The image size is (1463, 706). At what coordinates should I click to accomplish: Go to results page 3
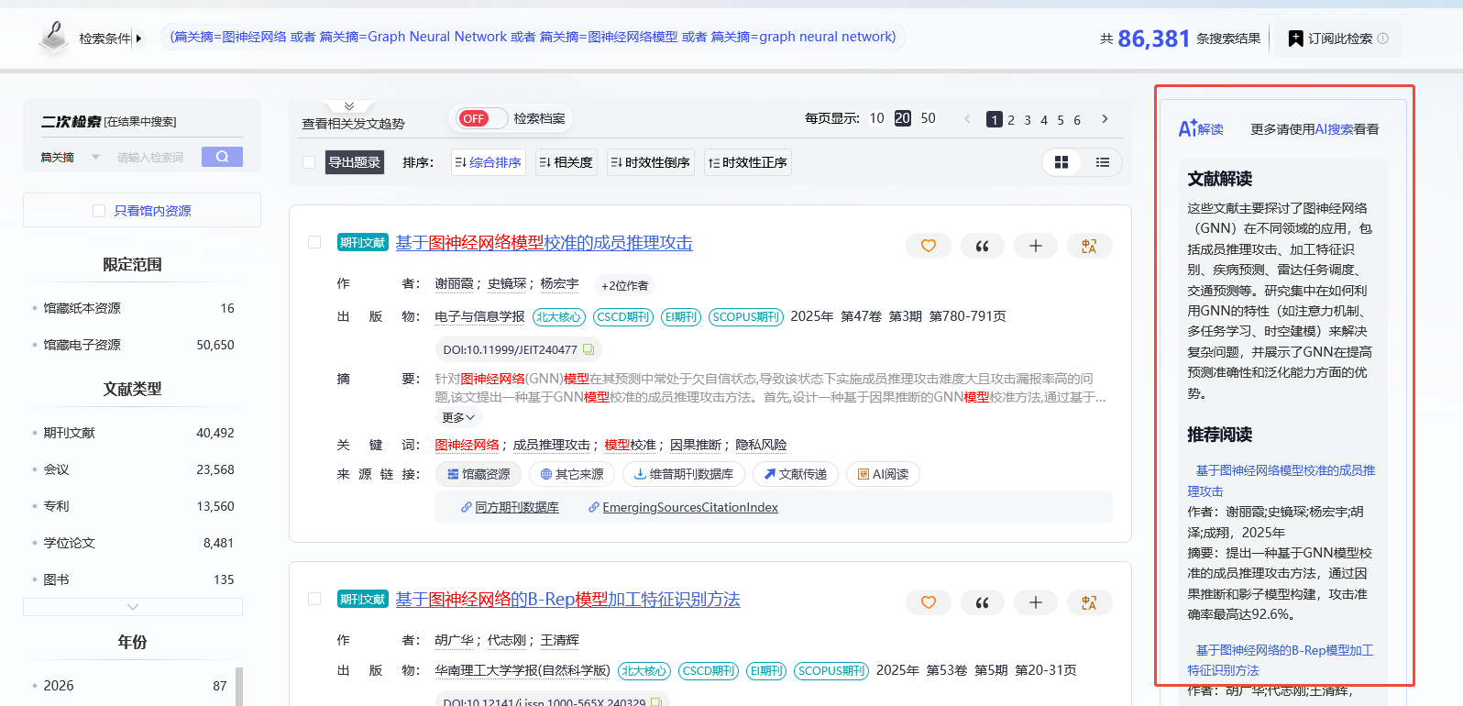coord(1028,119)
